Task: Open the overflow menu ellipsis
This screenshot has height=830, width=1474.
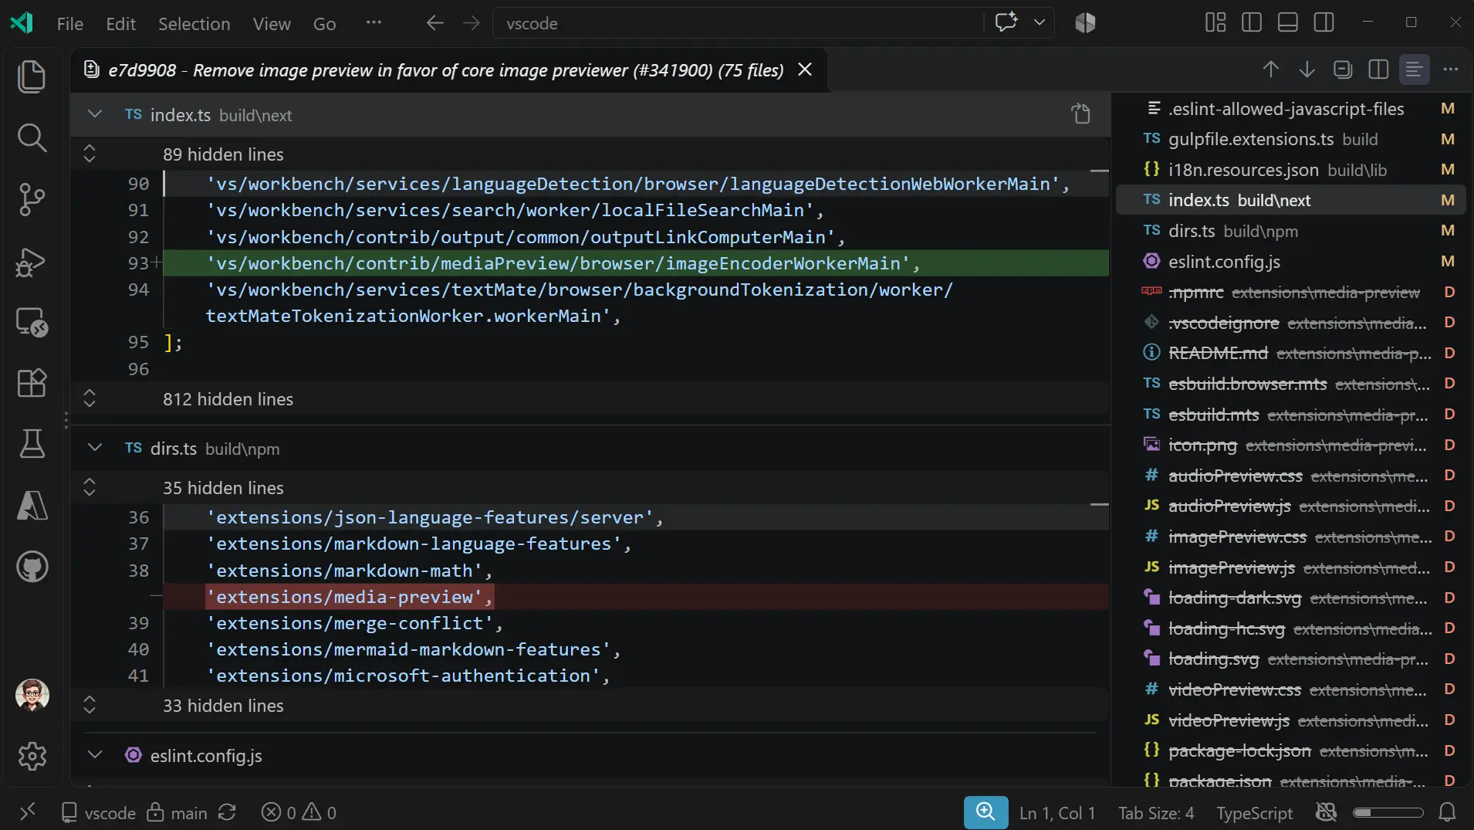Action: [374, 22]
